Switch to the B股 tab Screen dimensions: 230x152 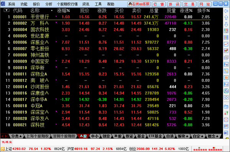[118, 136]
